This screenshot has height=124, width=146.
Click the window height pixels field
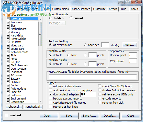click(x=93, y=64)
